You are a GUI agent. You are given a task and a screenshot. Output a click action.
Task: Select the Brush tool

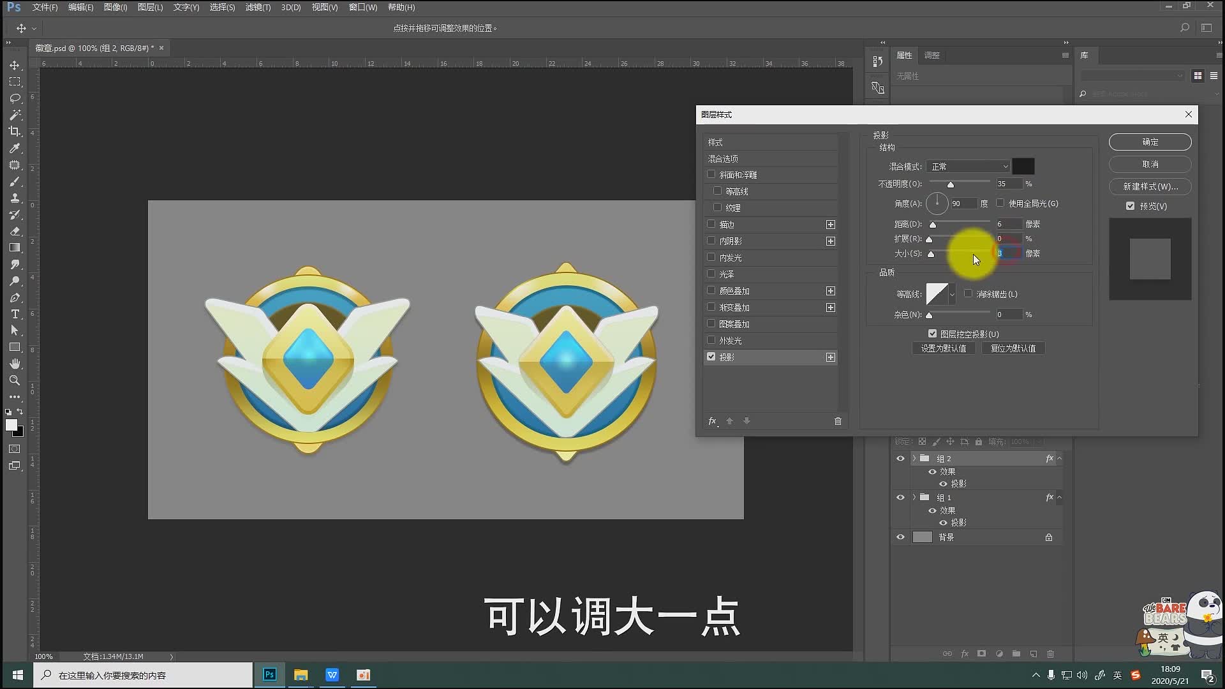tap(15, 181)
